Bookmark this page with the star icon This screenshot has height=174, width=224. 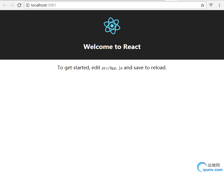tap(202, 5)
